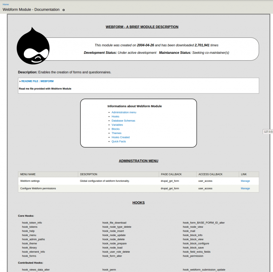Click the hook_block_save entry
Screen dimensions: 273x272
(x=193, y=247)
